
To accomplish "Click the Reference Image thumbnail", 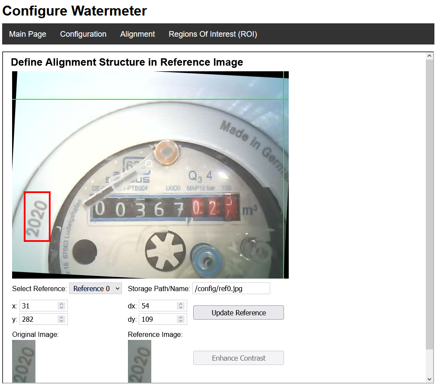I will [x=140, y=361].
